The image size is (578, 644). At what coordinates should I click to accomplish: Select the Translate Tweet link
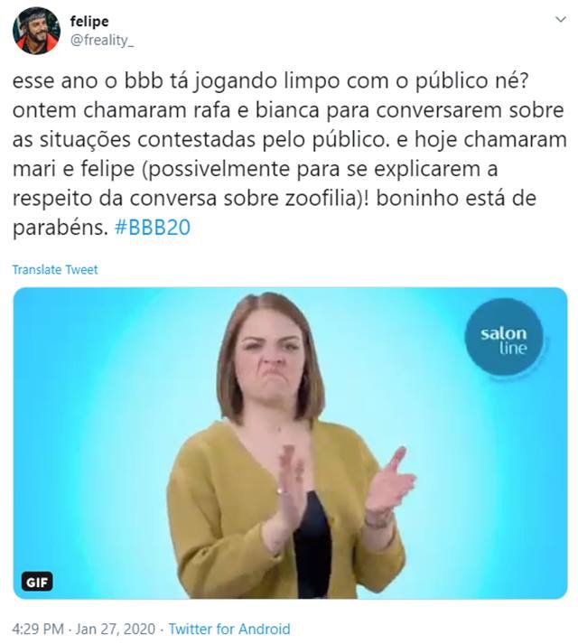[x=55, y=269]
